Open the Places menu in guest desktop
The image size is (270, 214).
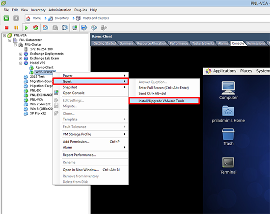[x=246, y=71]
